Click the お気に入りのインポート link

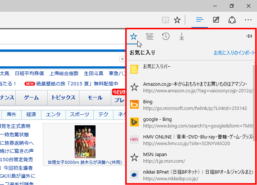click(234, 53)
